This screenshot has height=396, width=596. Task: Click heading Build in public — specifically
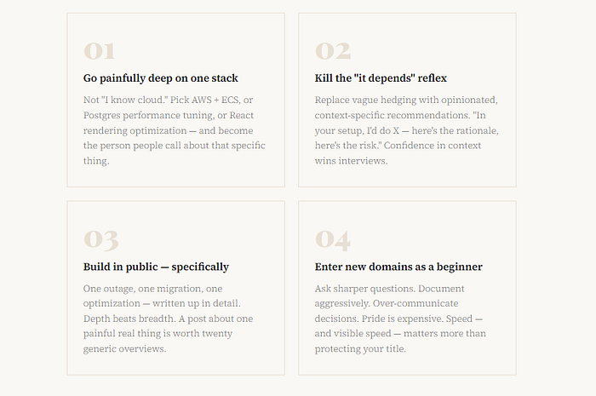156,267
